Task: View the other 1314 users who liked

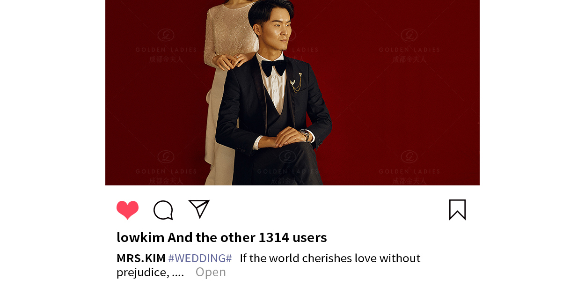Action: (x=247, y=237)
